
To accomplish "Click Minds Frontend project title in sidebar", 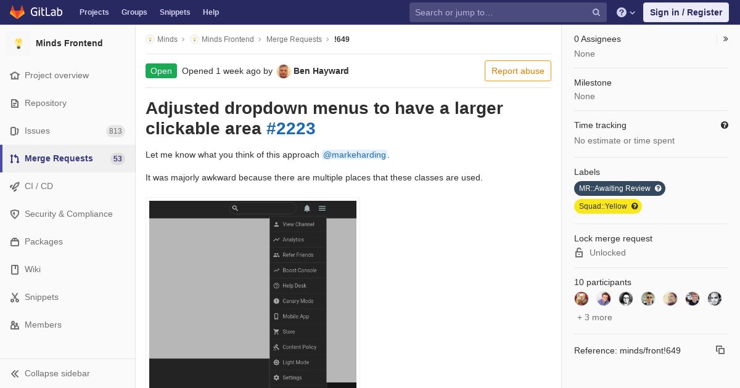I will 69,43.
